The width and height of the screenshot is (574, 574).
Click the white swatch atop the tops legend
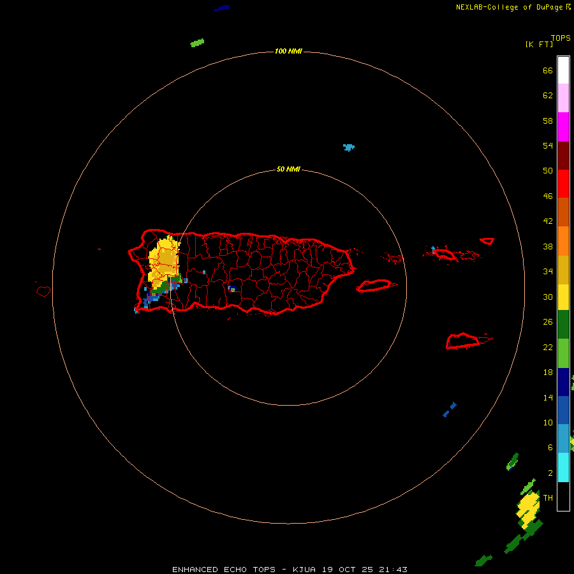pyautogui.click(x=563, y=70)
